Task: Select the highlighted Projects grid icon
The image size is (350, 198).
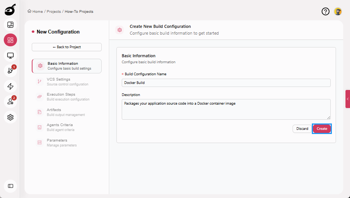Action: click(10, 40)
